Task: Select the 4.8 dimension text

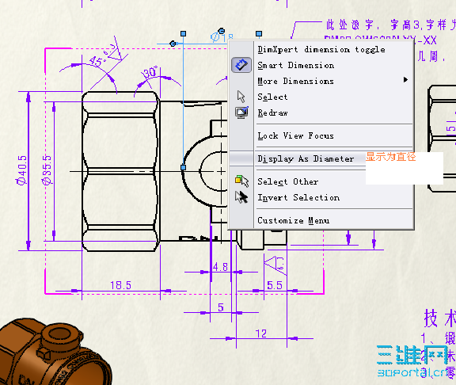Action: point(220,267)
